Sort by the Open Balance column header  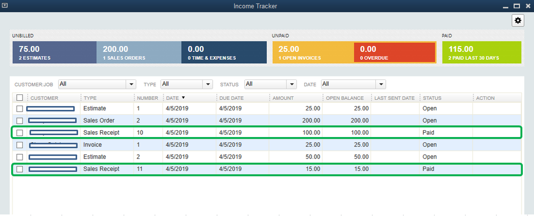[x=345, y=98]
